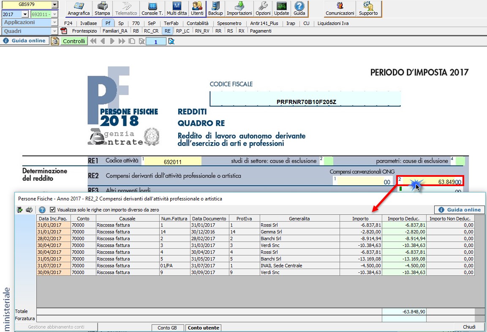The image size is (487, 332).
Task: Switch to the IvaBase application tab
Action: pyautogui.click(x=89, y=23)
